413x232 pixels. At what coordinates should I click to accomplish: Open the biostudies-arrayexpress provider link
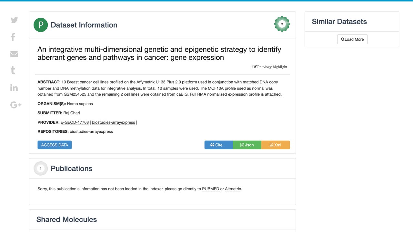(x=113, y=122)
